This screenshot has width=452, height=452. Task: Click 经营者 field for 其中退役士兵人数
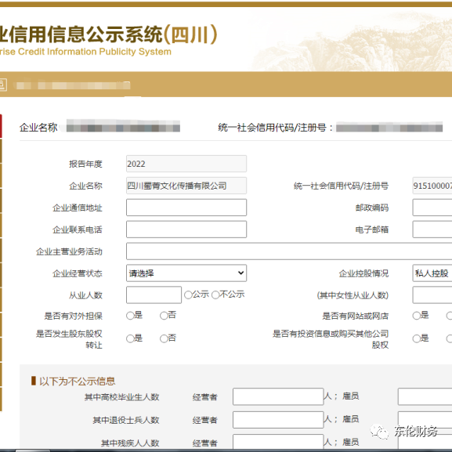coord(278,420)
